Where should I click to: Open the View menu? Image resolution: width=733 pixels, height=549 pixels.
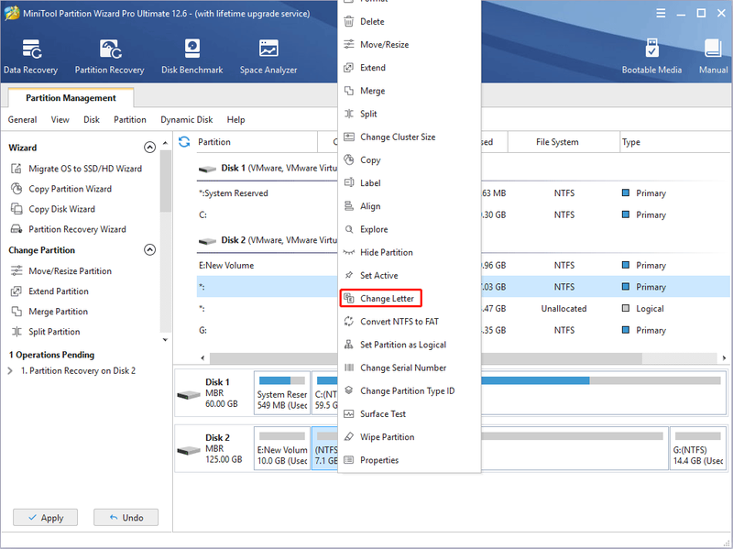click(60, 120)
